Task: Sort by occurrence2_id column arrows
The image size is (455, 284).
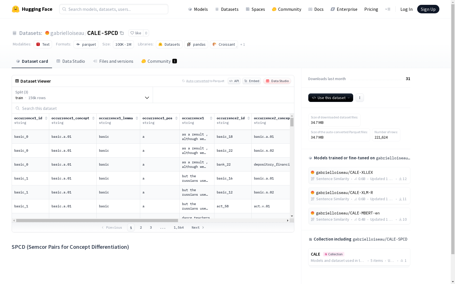Action: tap(249, 118)
